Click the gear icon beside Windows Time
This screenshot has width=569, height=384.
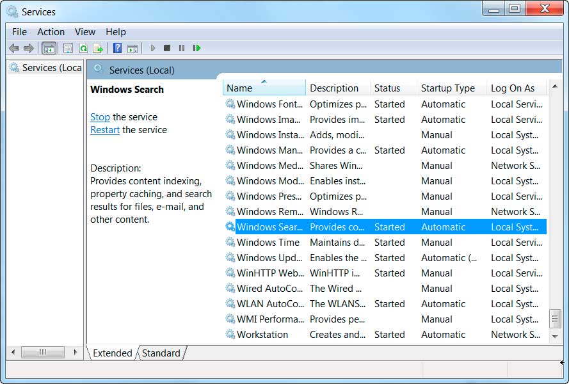pos(230,242)
